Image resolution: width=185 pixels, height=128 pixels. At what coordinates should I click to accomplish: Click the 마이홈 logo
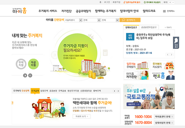(x=20, y=10)
